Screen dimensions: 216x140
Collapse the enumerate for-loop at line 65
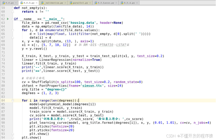pyautogui.click(x=13, y=30)
